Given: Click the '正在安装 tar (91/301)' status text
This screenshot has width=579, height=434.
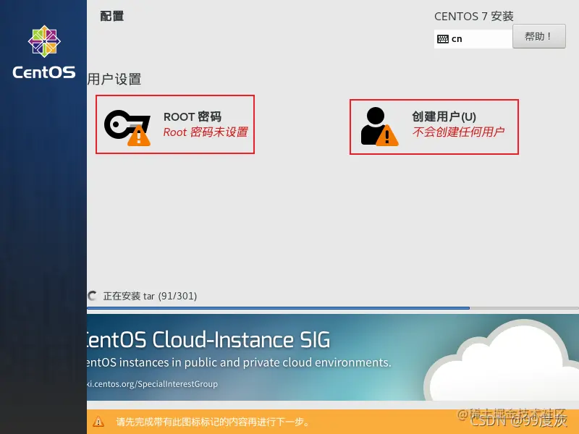Looking at the screenshot, I should [150, 296].
